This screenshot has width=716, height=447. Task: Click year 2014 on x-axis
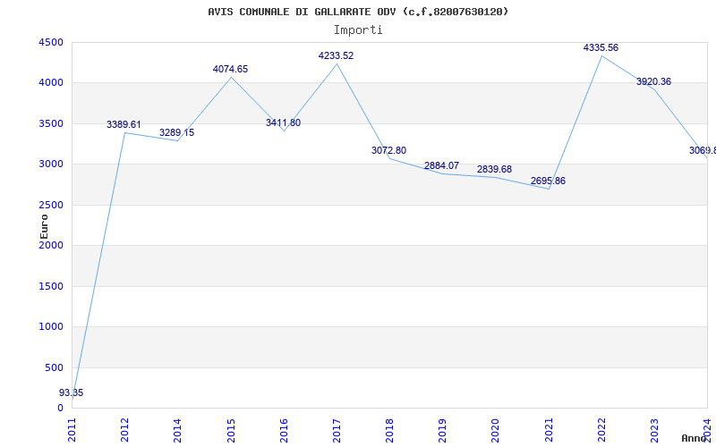point(177,430)
